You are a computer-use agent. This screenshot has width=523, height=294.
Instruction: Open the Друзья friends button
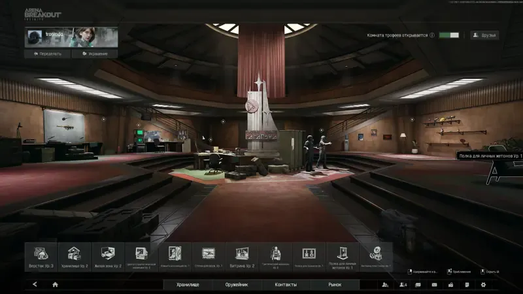(x=484, y=35)
